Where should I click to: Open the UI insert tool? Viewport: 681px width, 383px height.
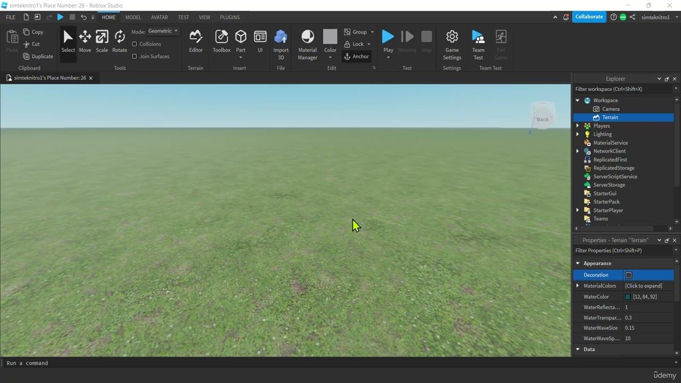pos(260,41)
